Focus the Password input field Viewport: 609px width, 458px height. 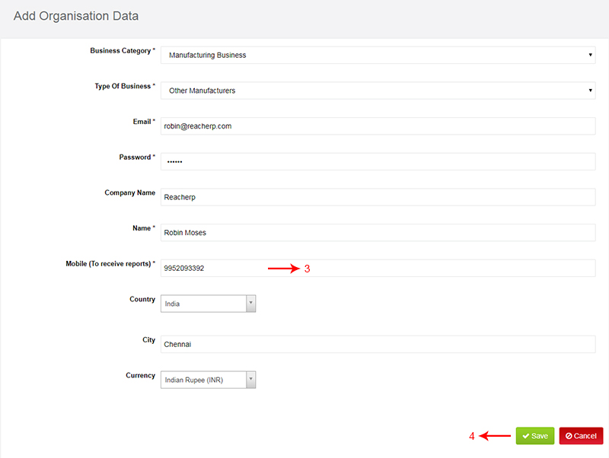tap(378, 161)
